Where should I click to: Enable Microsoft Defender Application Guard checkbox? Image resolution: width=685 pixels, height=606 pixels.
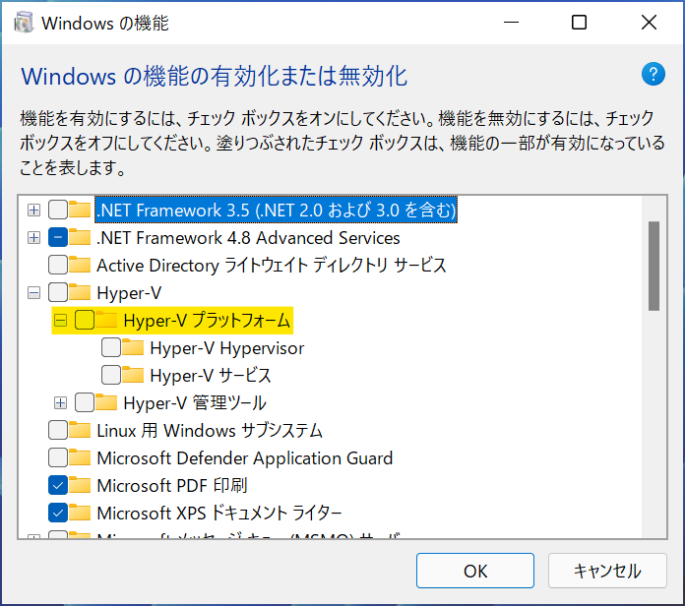(x=58, y=457)
